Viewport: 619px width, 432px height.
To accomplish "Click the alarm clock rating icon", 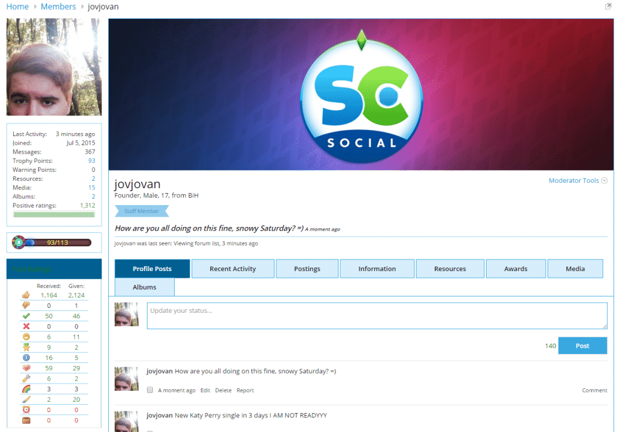I will 26,410.
